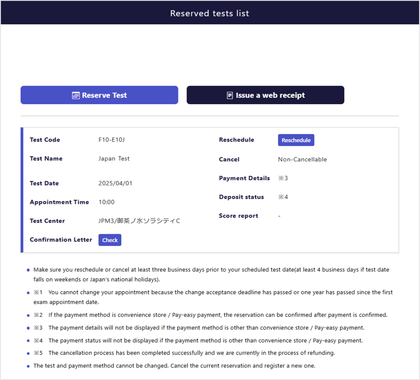Issue a web receipt
The image size is (420, 380).
265,95
